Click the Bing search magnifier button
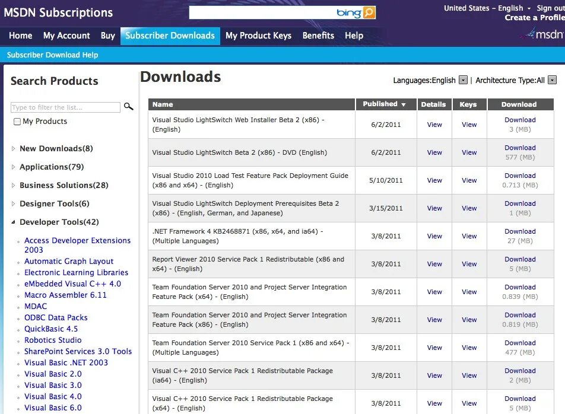This screenshot has width=565, height=414. coord(369,12)
